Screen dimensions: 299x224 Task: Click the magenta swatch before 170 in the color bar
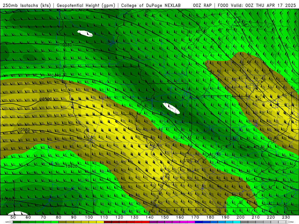click(x=191, y=222)
